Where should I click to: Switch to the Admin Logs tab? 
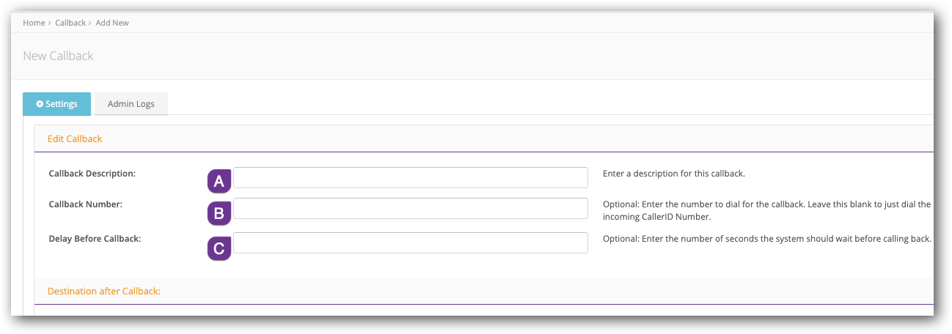point(131,104)
